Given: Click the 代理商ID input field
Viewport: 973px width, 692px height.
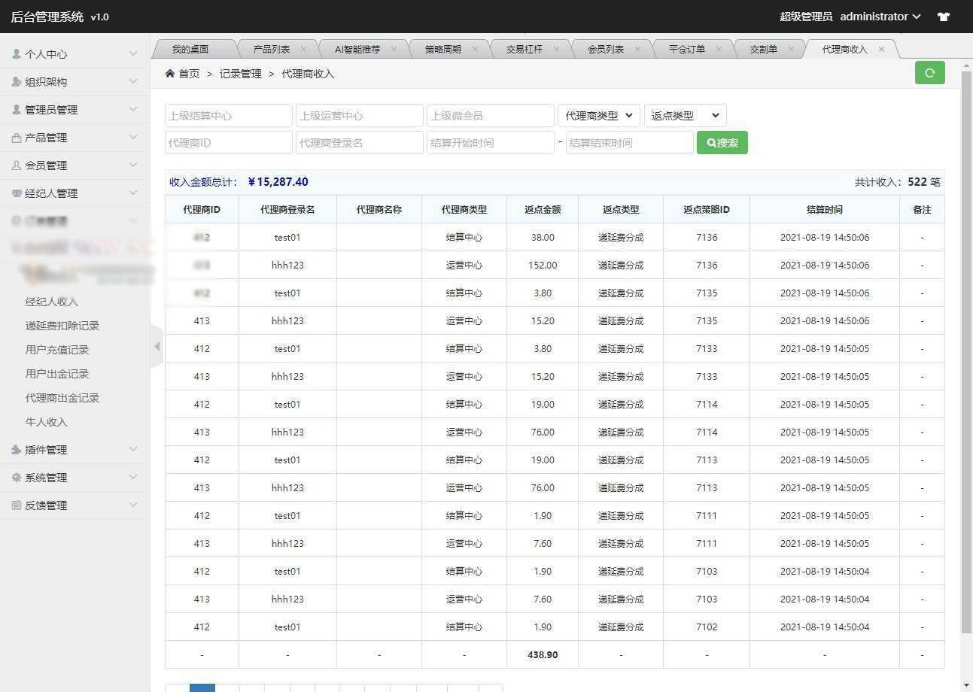Looking at the screenshot, I should point(229,143).
